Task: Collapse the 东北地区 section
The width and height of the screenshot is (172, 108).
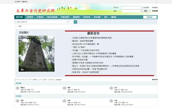Action: point(156,84)
